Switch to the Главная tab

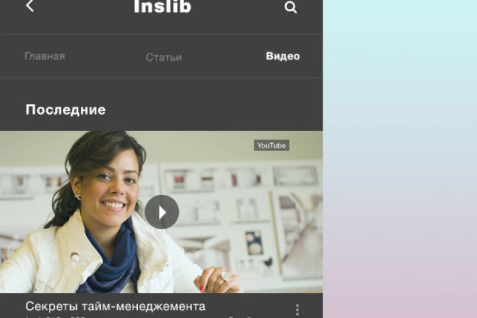45,56
